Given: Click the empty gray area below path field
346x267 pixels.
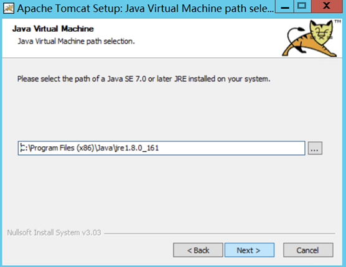Looking at the screenshot, I should 172,192.
